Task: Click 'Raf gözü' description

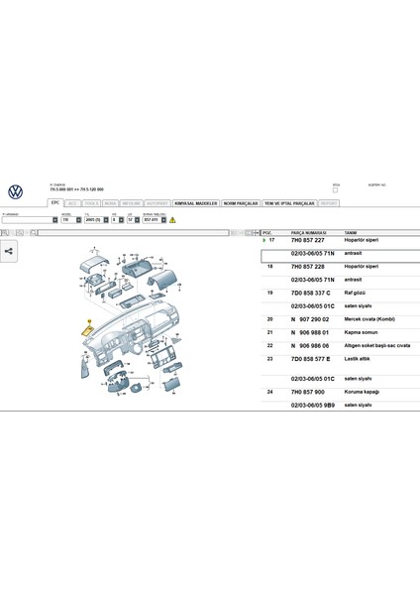Action: click(355, 293)
